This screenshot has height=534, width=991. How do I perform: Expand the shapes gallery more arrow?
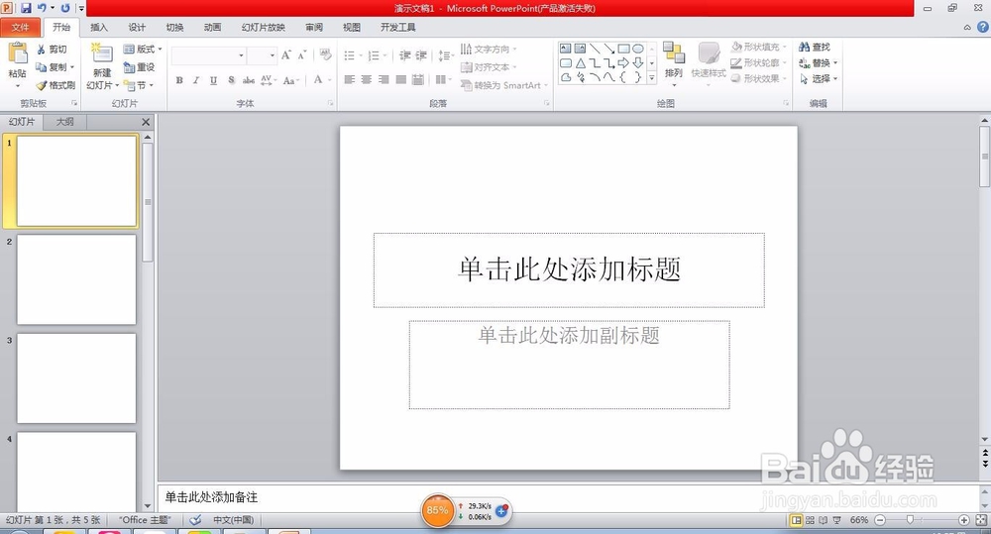[652, 78]
